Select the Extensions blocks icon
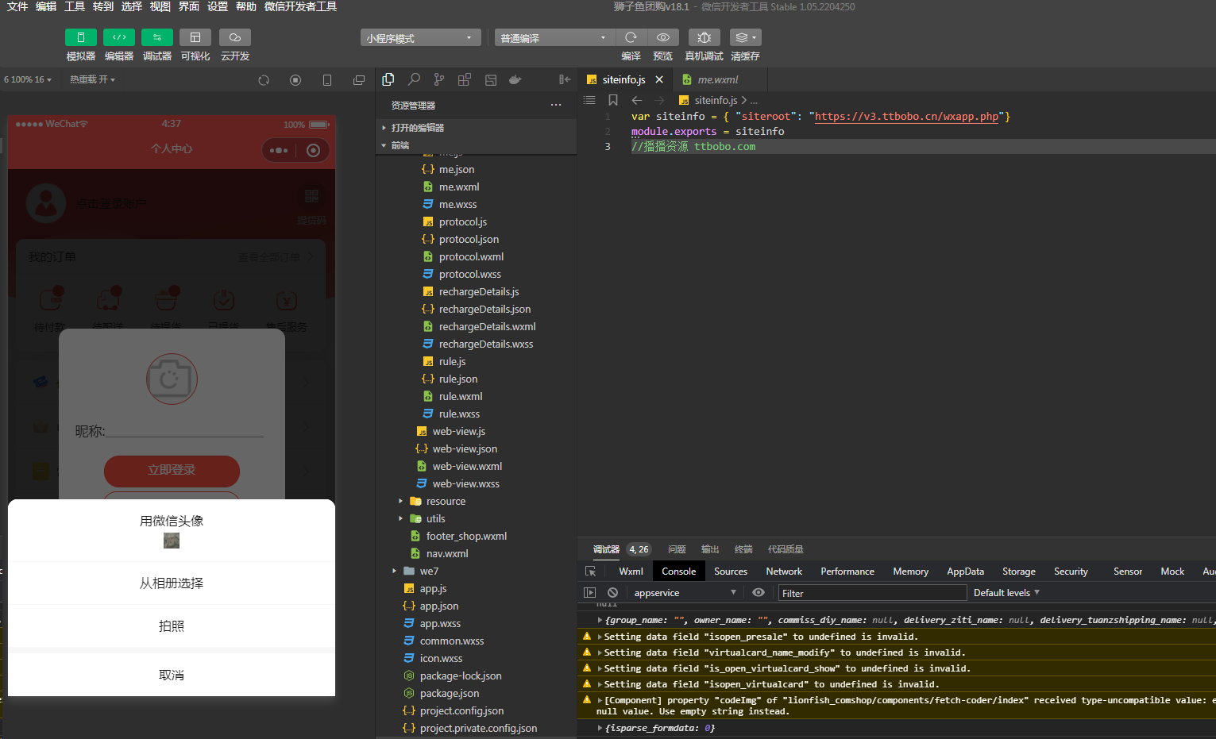The width and height of the screenshot is (1216, 739). point(465,79)
